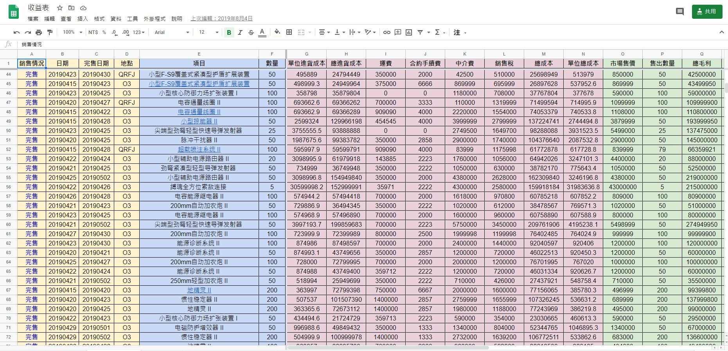Open the comments history icon
Image resolution: width=728 pixels, height=351 pixels.
tap(680, 11)
